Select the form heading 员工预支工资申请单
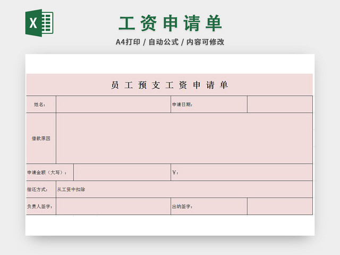340x255 pixels. (169, 85)
